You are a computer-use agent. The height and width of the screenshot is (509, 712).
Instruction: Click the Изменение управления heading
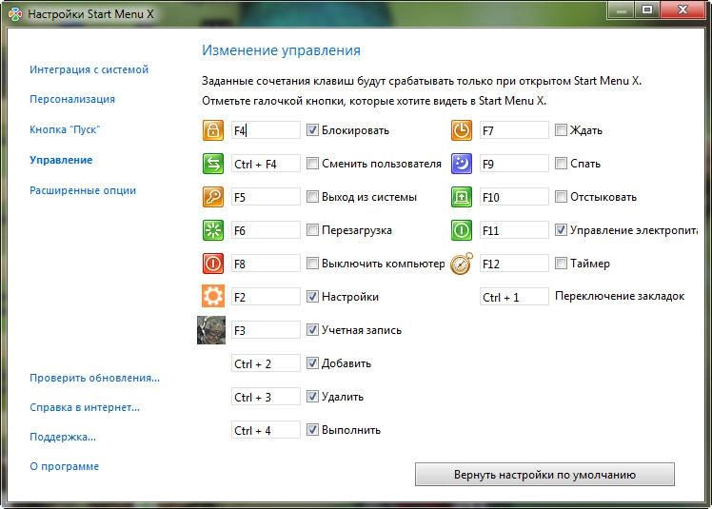(281, 49)
